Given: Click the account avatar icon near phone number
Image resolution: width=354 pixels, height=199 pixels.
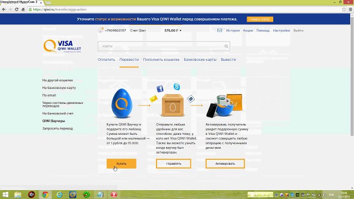Looking at the screenshot, I should coord(101,30).
